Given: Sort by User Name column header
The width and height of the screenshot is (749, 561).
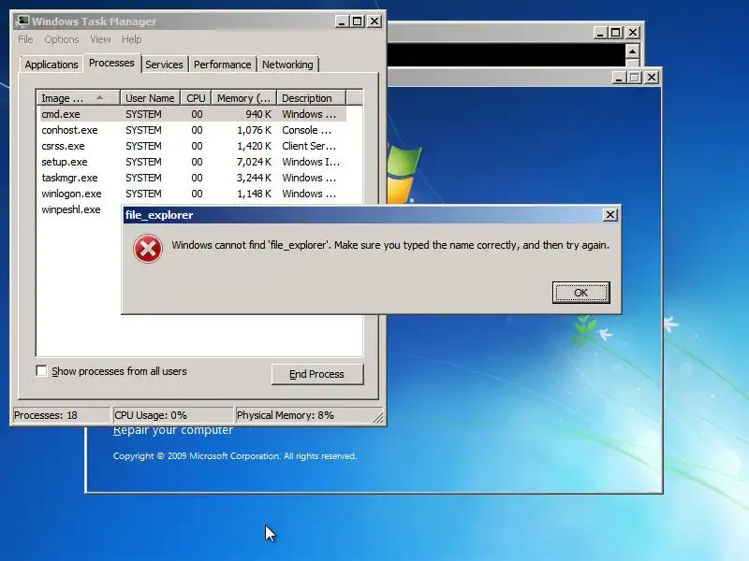Looking at the screenshot, I should point(150,98).
